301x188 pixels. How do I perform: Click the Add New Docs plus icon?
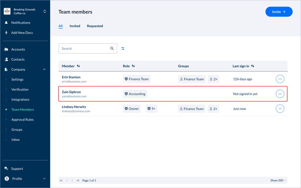(x=6, y=33)
